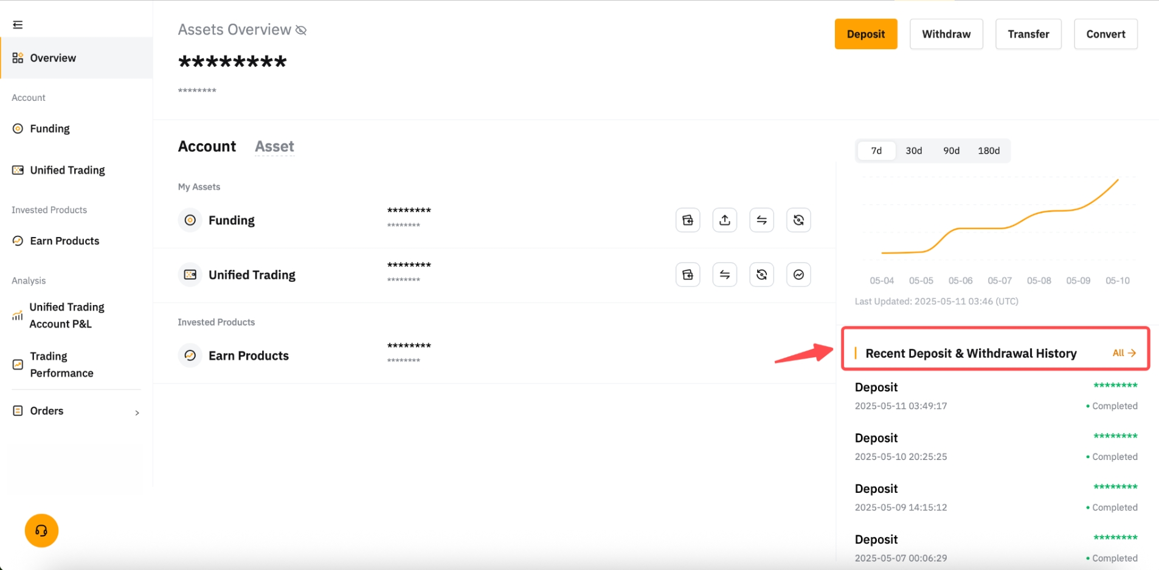Click the Funding row deposit wallet icon

point(688,220)
